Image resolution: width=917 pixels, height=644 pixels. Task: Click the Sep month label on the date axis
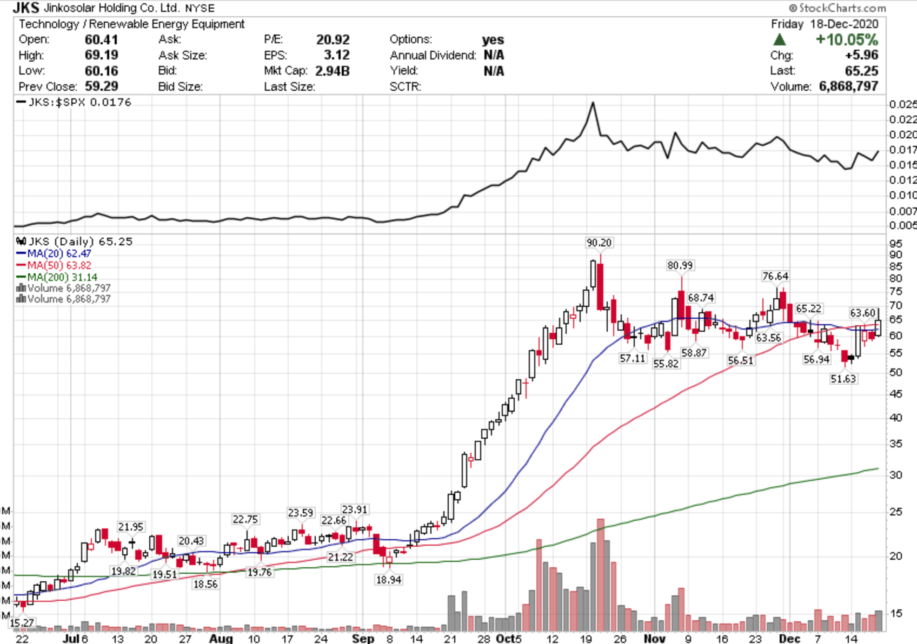pyautogui.click(x=363, y=639)
